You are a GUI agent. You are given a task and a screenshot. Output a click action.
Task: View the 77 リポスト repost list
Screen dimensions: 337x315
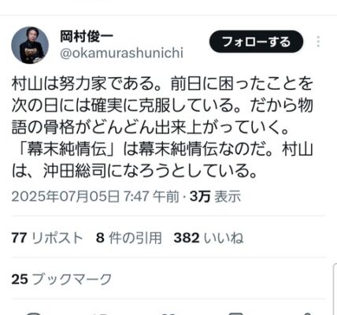tap(47, 238)
